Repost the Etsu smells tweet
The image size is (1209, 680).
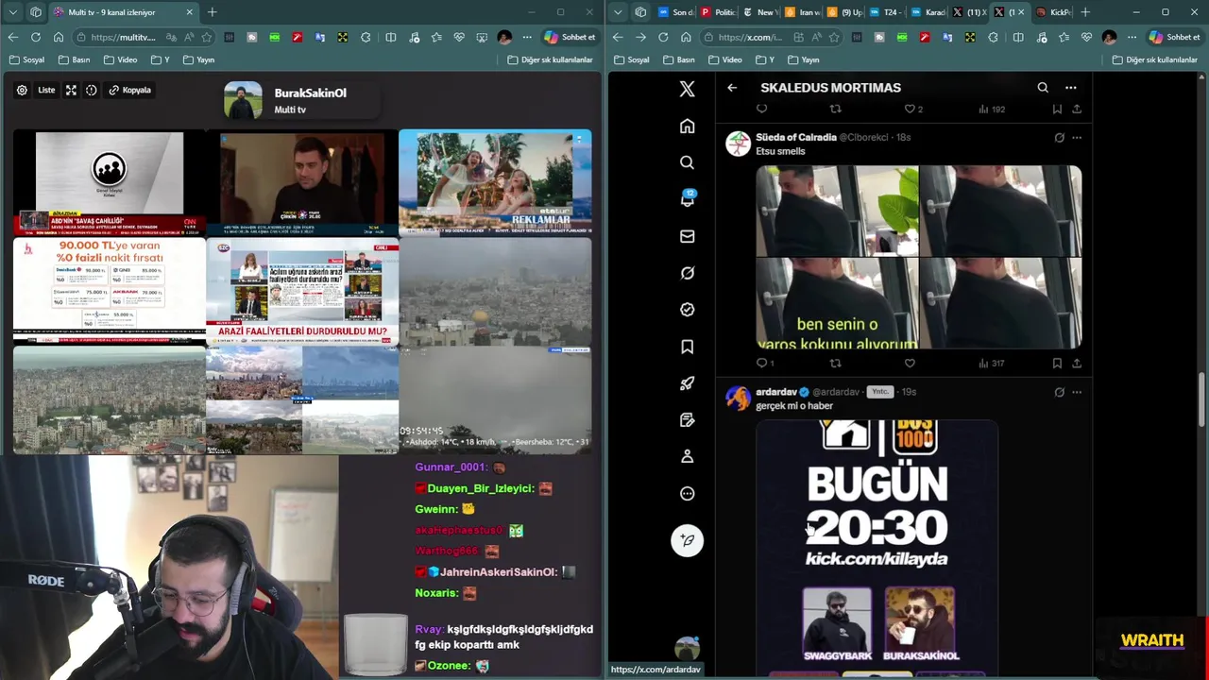click(x=835, y=363)
